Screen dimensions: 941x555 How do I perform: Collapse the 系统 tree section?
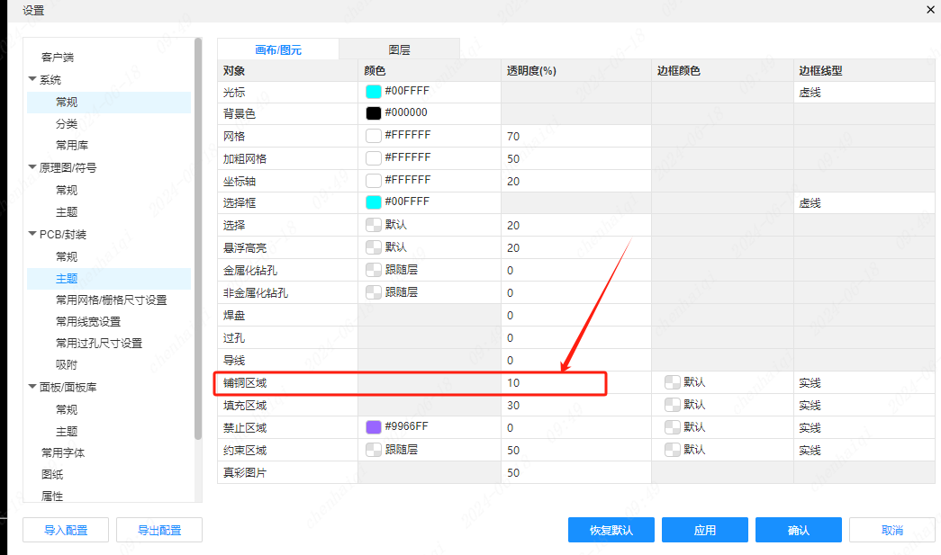pyautogui.click(x=32, y=80)
